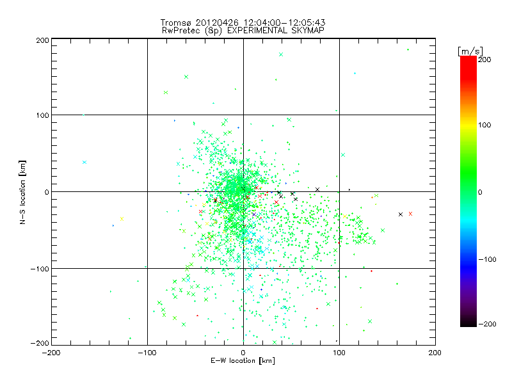
Task: Pick the colorbar's black bottom section
Action: pos(468,322)
